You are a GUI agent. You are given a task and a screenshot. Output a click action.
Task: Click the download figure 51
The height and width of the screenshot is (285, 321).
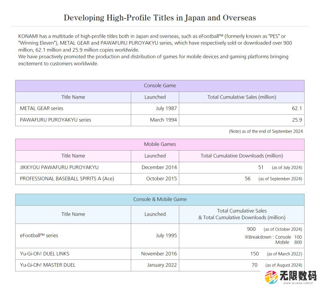(261, 167)
